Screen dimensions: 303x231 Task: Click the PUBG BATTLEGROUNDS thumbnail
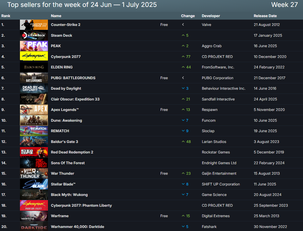(x=34, y=78)
